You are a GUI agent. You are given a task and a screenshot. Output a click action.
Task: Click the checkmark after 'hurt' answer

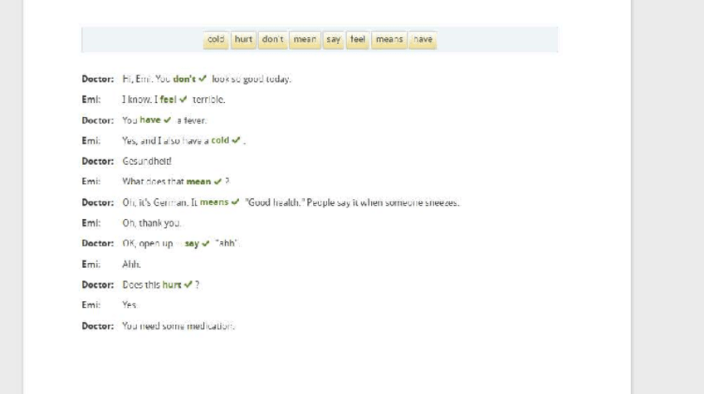click(188, 285)
